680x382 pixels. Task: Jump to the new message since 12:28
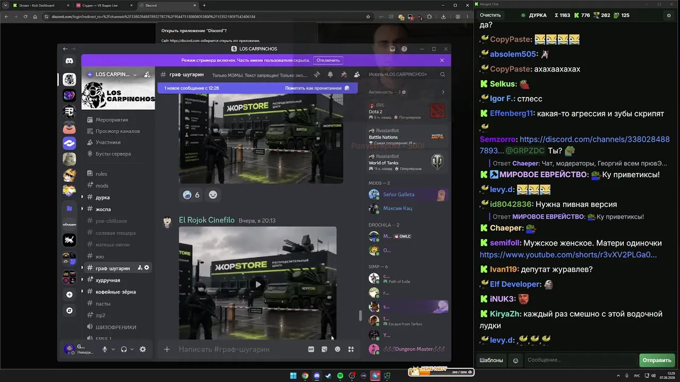coord(192,88)
